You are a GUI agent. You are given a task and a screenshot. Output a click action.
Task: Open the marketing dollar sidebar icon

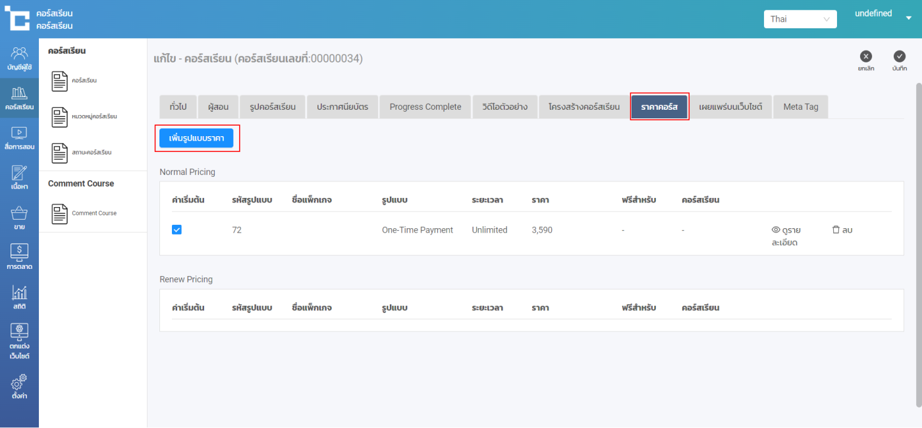pyautogui.click(x=19, y=252)
